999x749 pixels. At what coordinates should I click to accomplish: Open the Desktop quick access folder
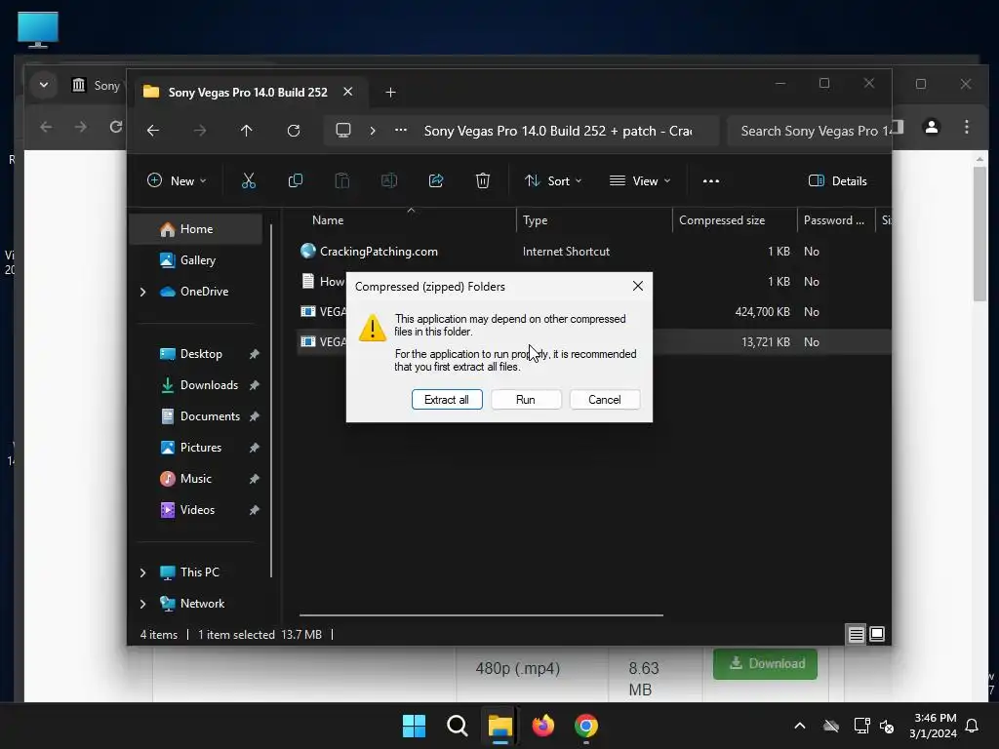tap(201, 353)
